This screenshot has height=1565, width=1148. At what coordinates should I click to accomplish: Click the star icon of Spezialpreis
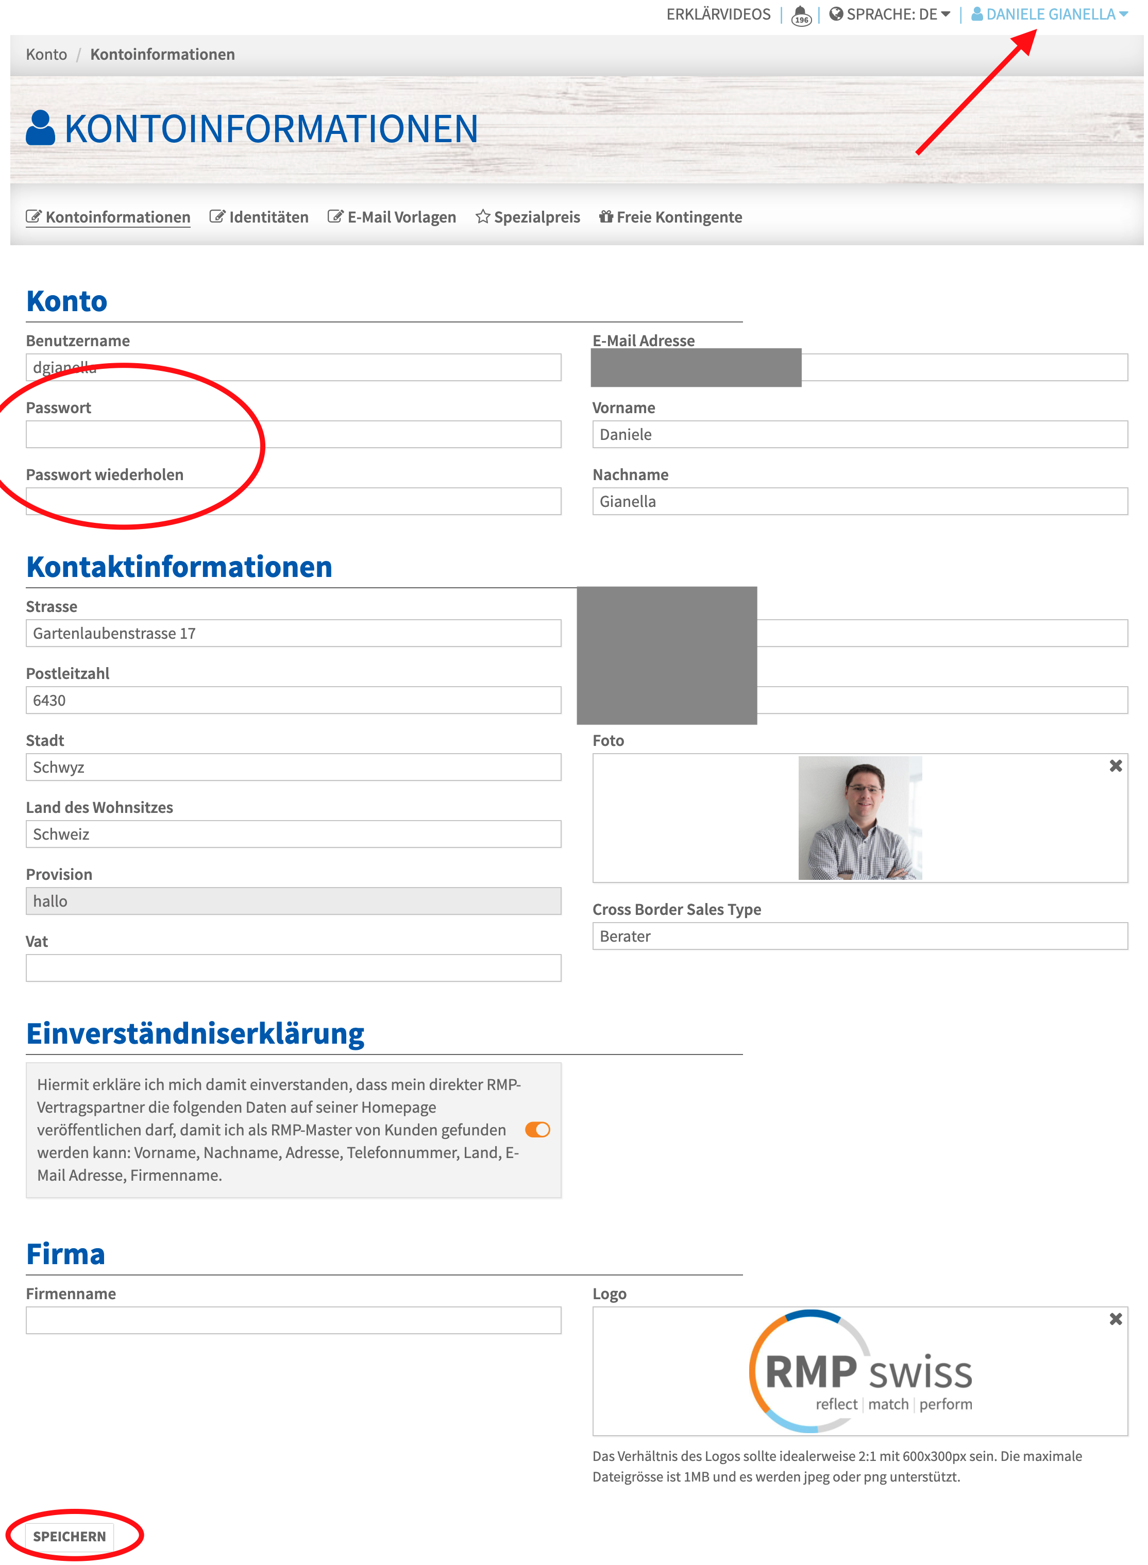click(x=482, y=217)
